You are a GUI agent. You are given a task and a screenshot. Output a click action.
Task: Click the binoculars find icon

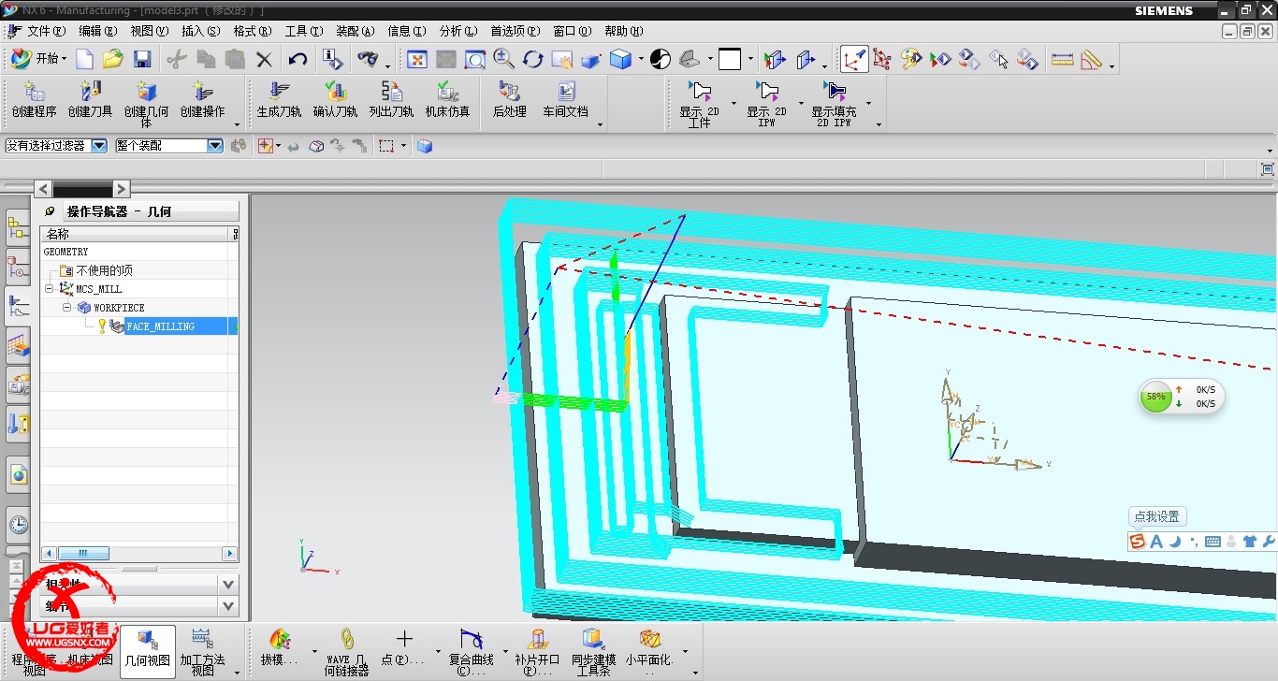tap(369, 59)
